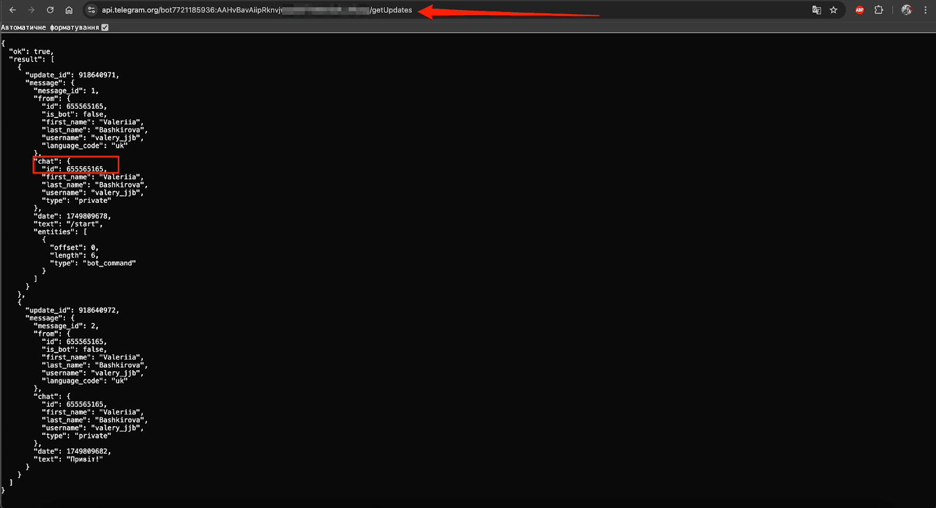
Task: Click the "result": [ line
Action: 32,59
